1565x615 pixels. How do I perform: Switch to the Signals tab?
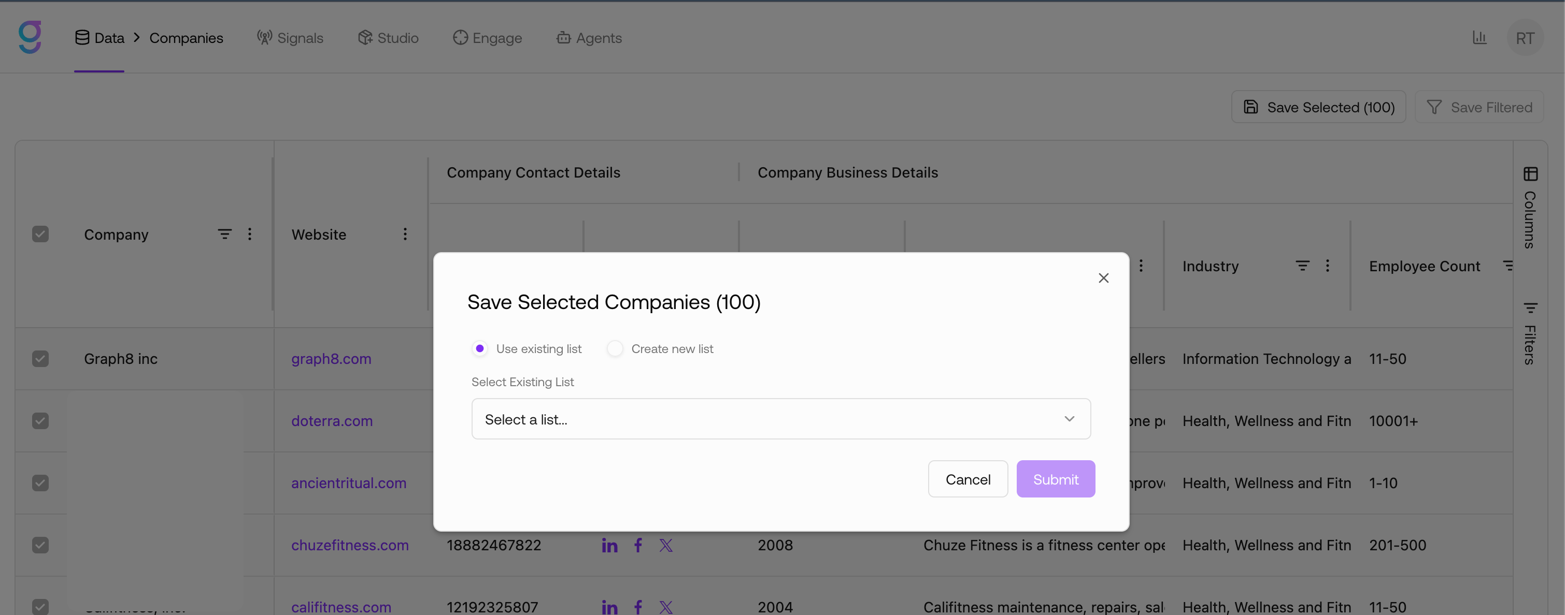pos(290,38)
